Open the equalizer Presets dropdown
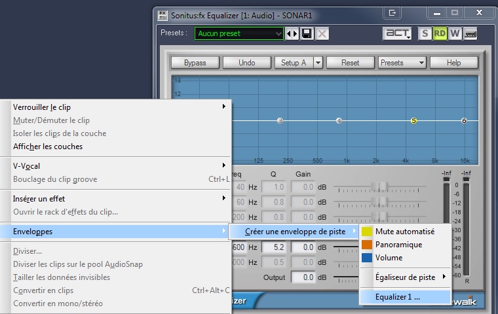Viewport: 498px width, 314px height. [x=402, y=63]
